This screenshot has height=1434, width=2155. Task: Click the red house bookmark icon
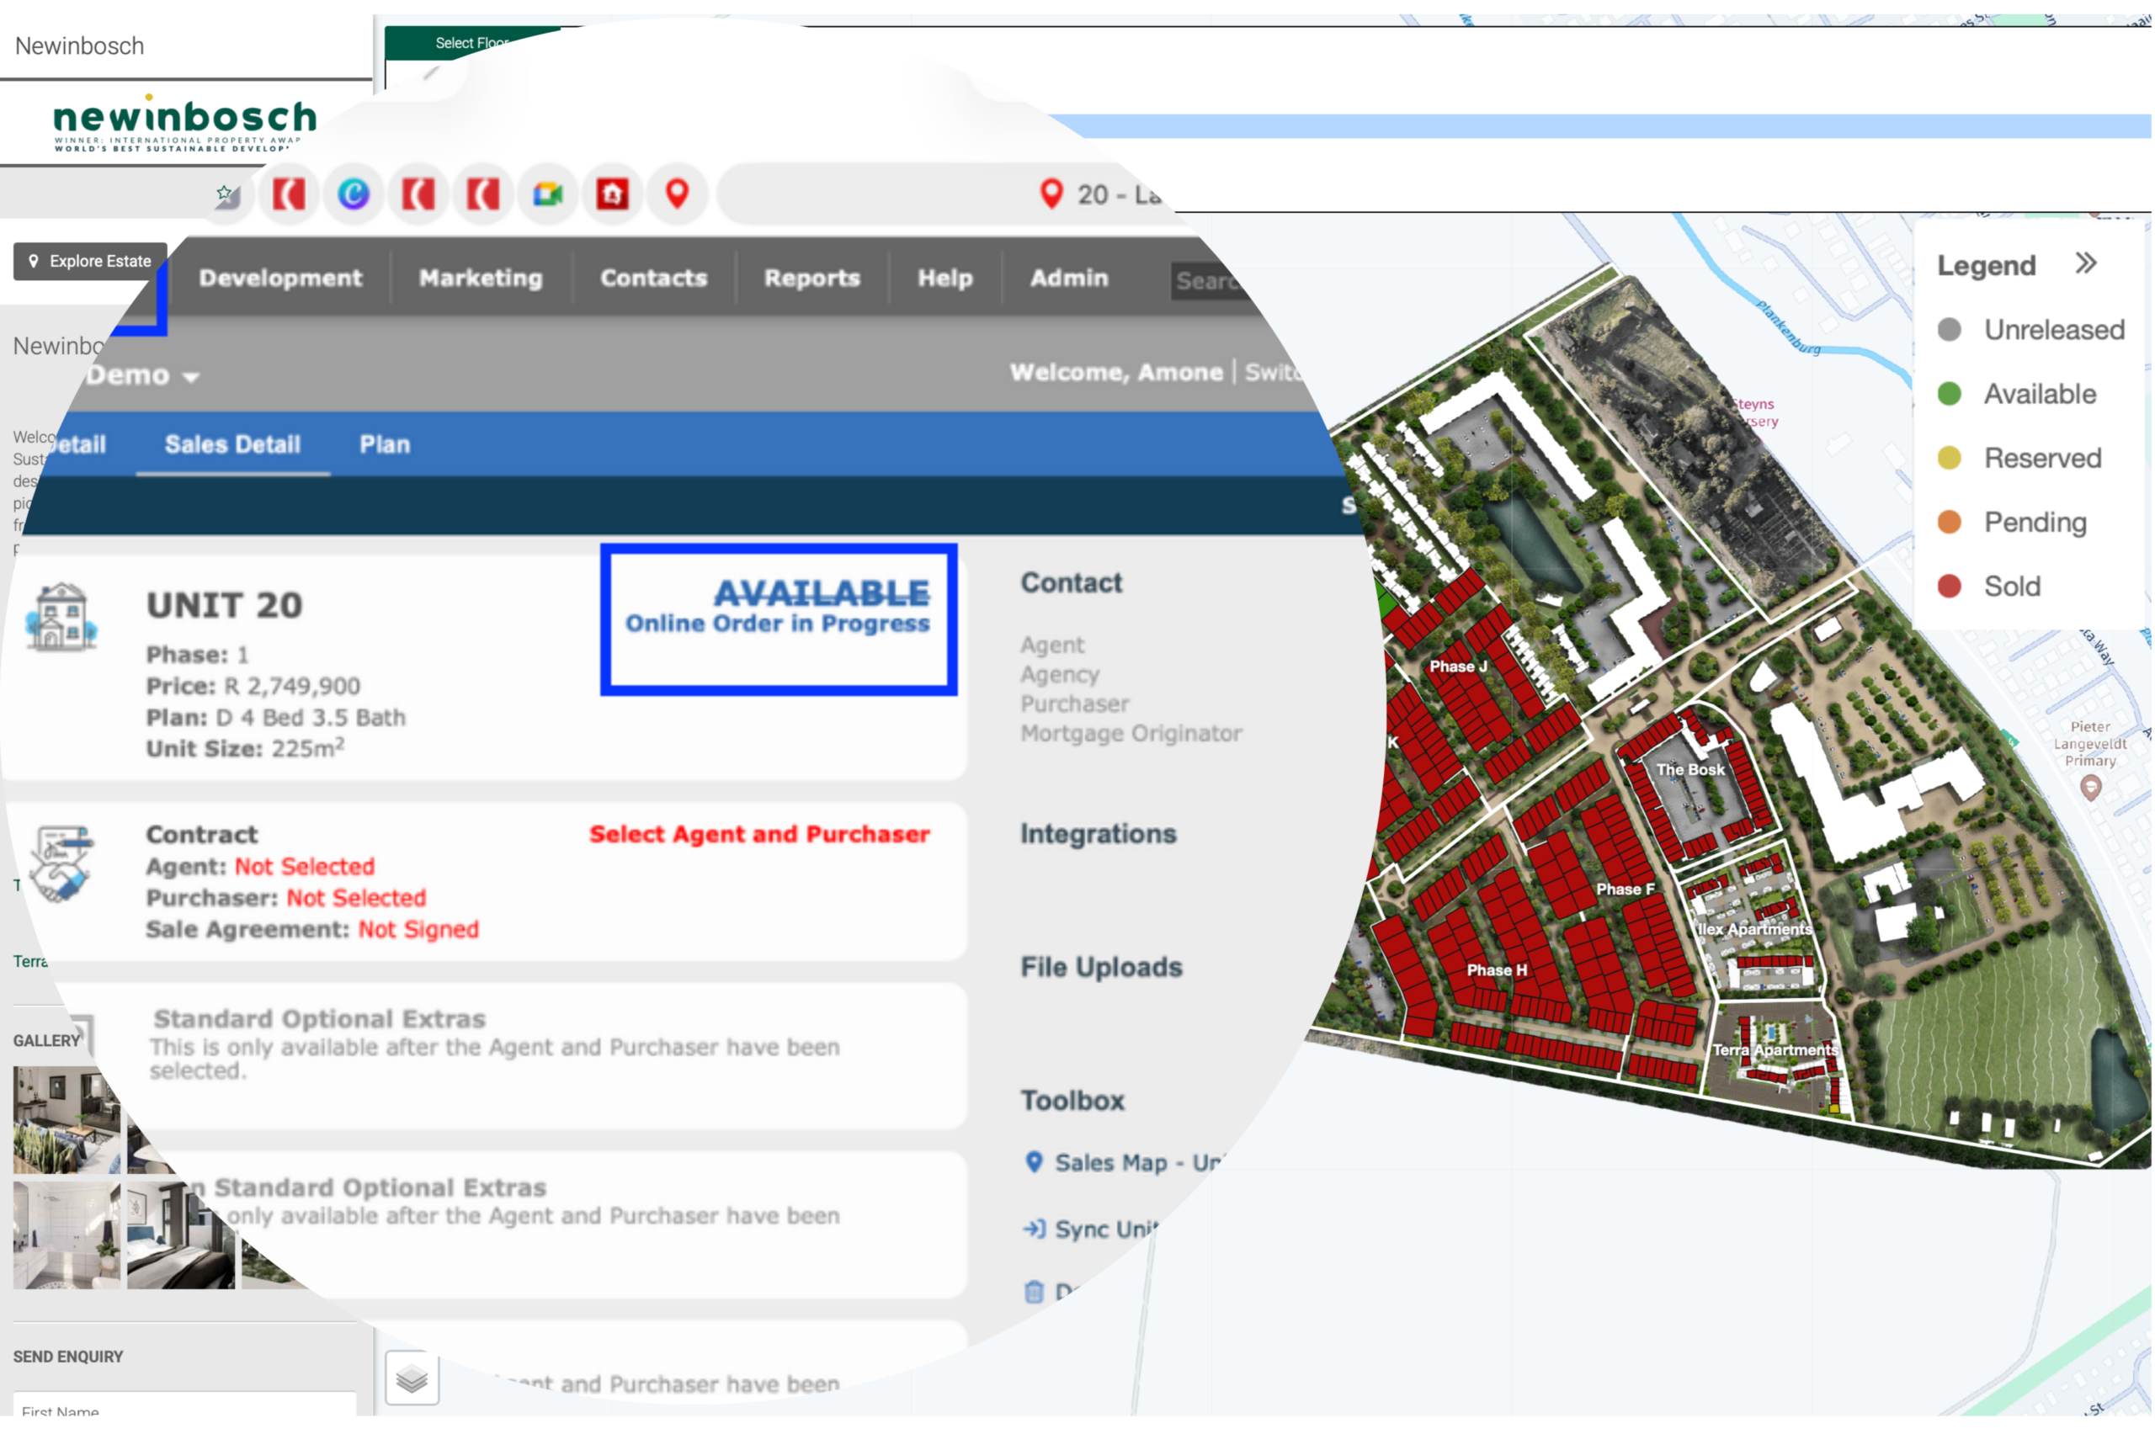tap(613, 194)
